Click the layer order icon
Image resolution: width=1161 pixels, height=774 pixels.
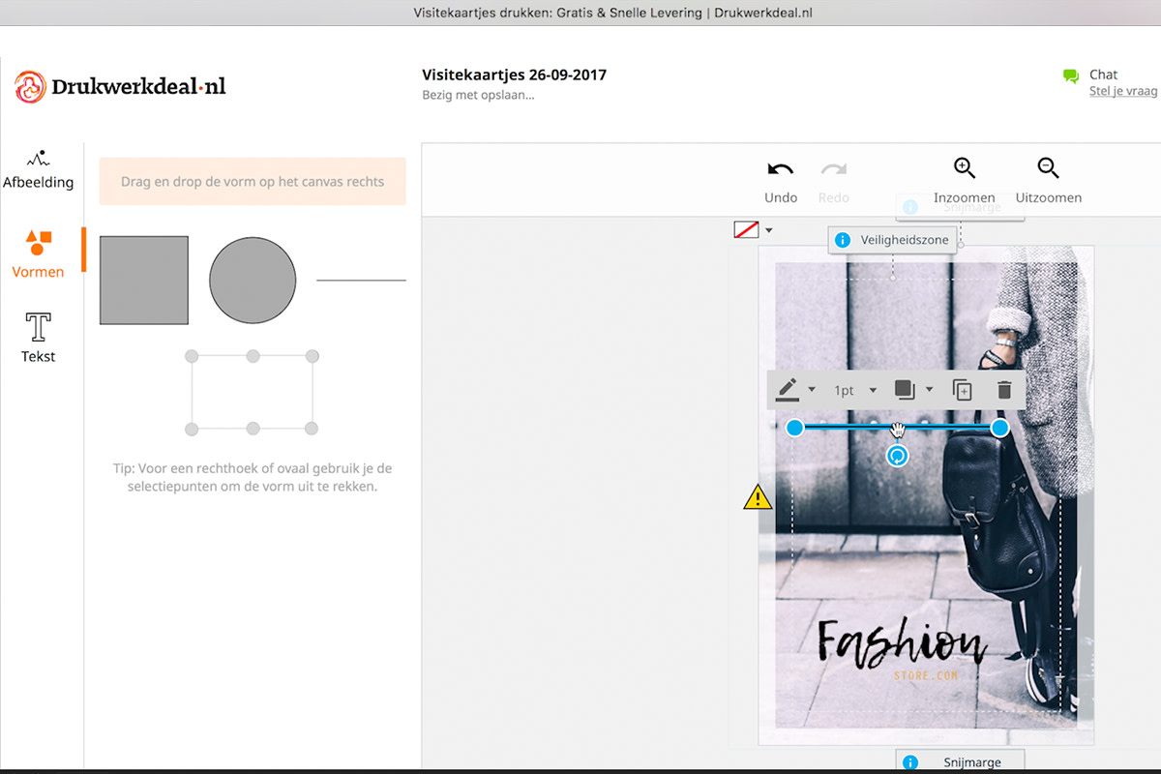point(905,390)
